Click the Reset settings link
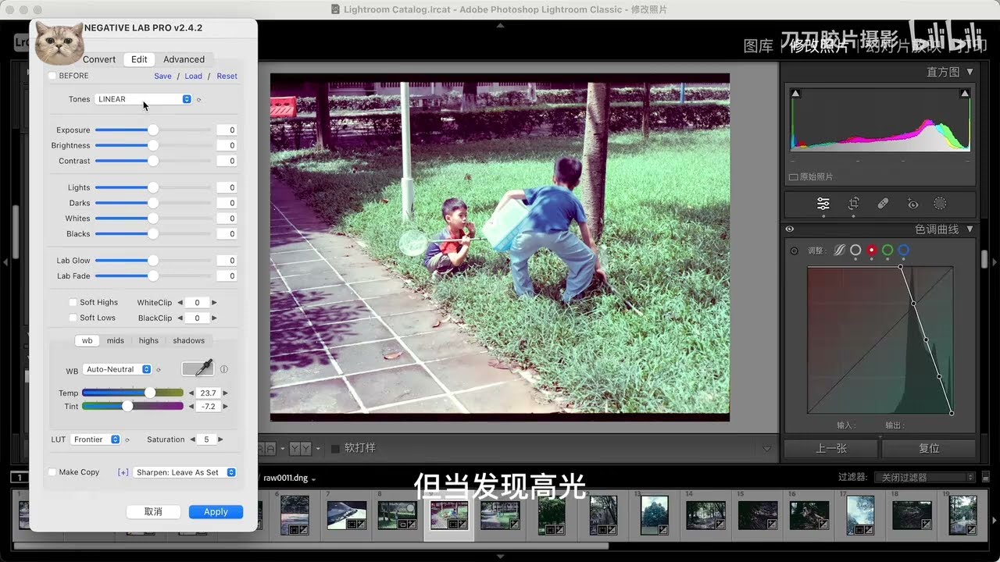Screen dimensions: 1000x562 pos(227,76)
